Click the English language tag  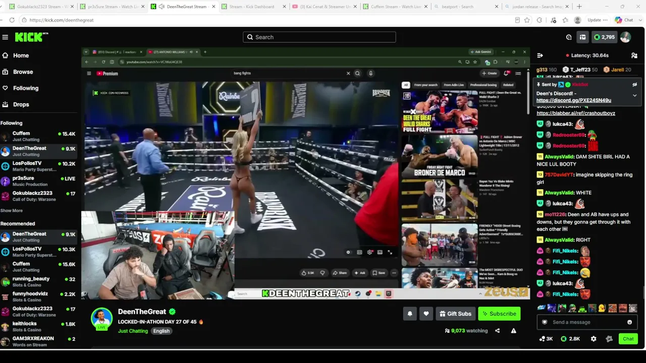point(161,331)
